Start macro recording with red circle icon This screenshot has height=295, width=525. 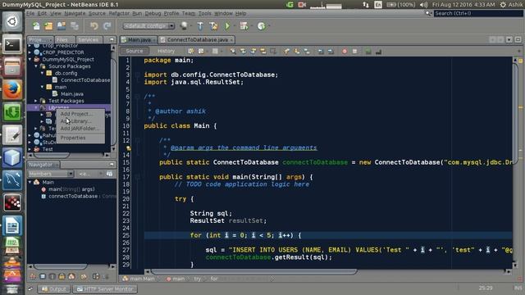pyautogui.click(x=345, y=51)
